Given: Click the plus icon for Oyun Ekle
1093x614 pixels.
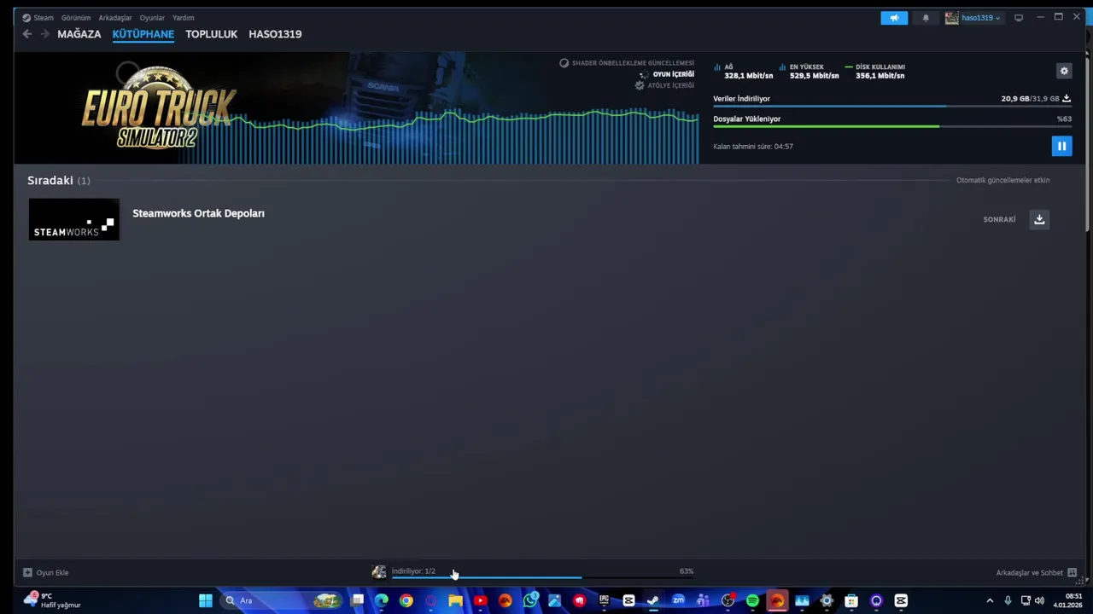Looking at the screenshot, I should coord(27,573).
